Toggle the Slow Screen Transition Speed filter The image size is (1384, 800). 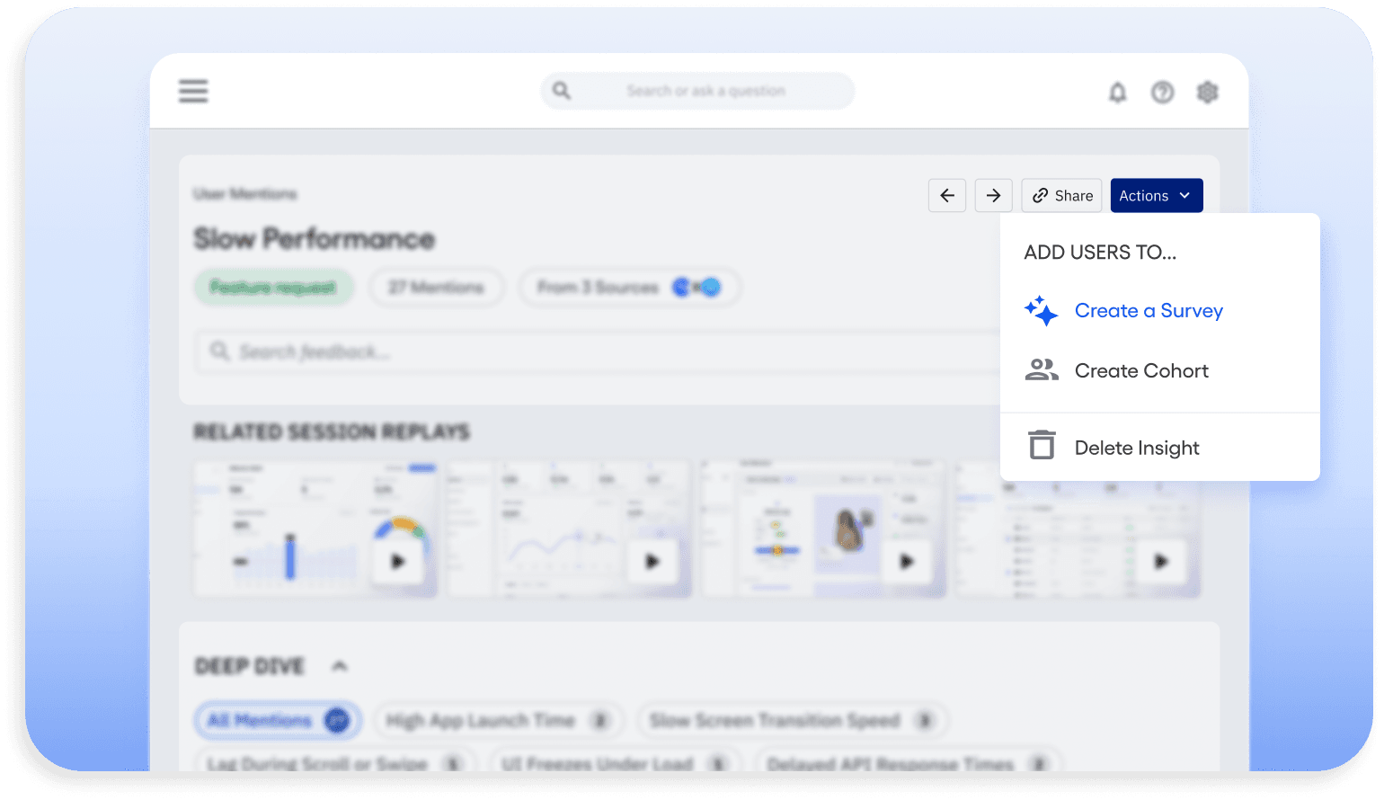click(791, 720)
